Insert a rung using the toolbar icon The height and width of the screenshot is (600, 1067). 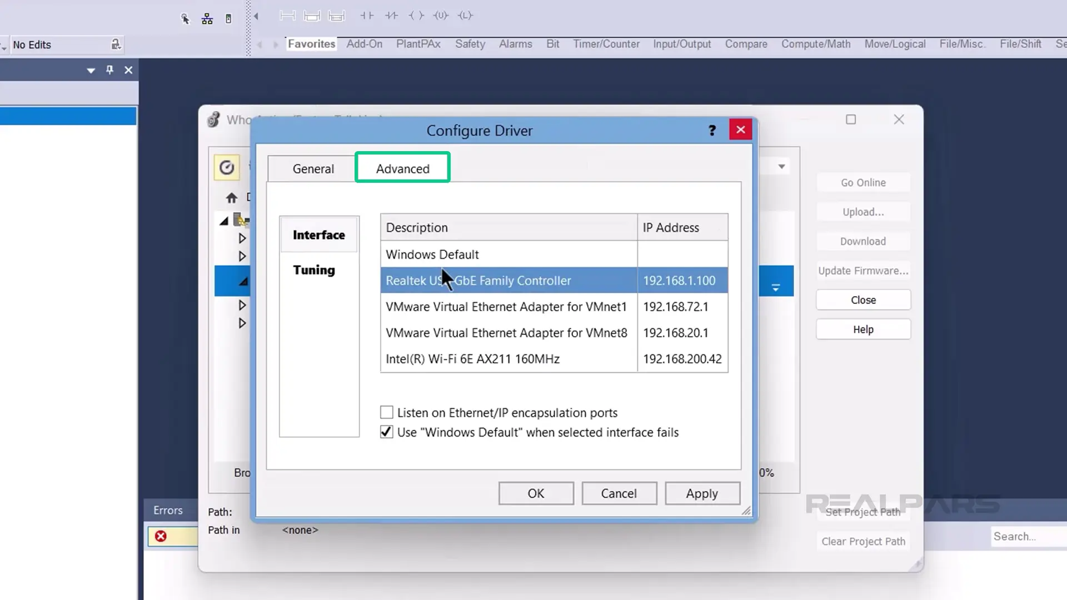tap(287, 16)
